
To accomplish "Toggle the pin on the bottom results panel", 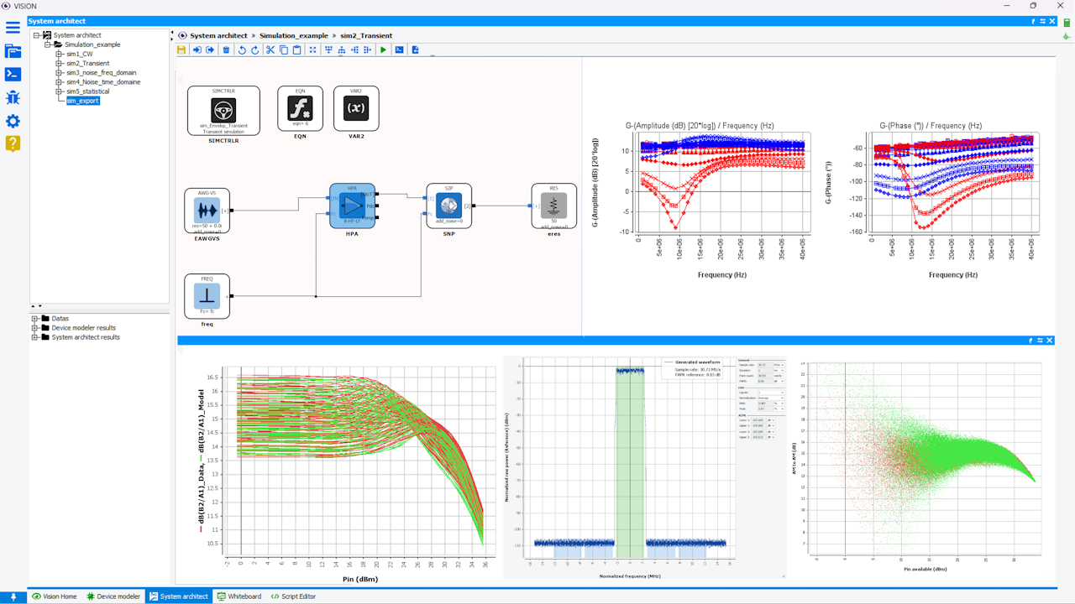I will coord(1031,340).
